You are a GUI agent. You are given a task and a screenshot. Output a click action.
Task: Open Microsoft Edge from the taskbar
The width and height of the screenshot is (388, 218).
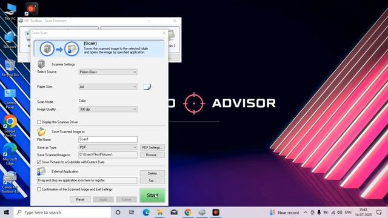146,213
